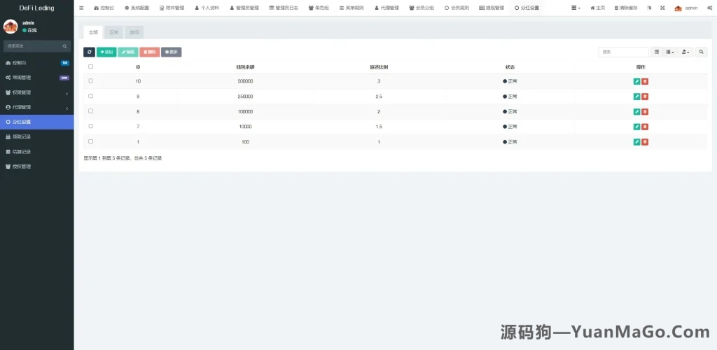Image resolution: width=717 pixels, height=350 pixels.
Task: Edit the record with ID 10
Action: pos(636,81)
